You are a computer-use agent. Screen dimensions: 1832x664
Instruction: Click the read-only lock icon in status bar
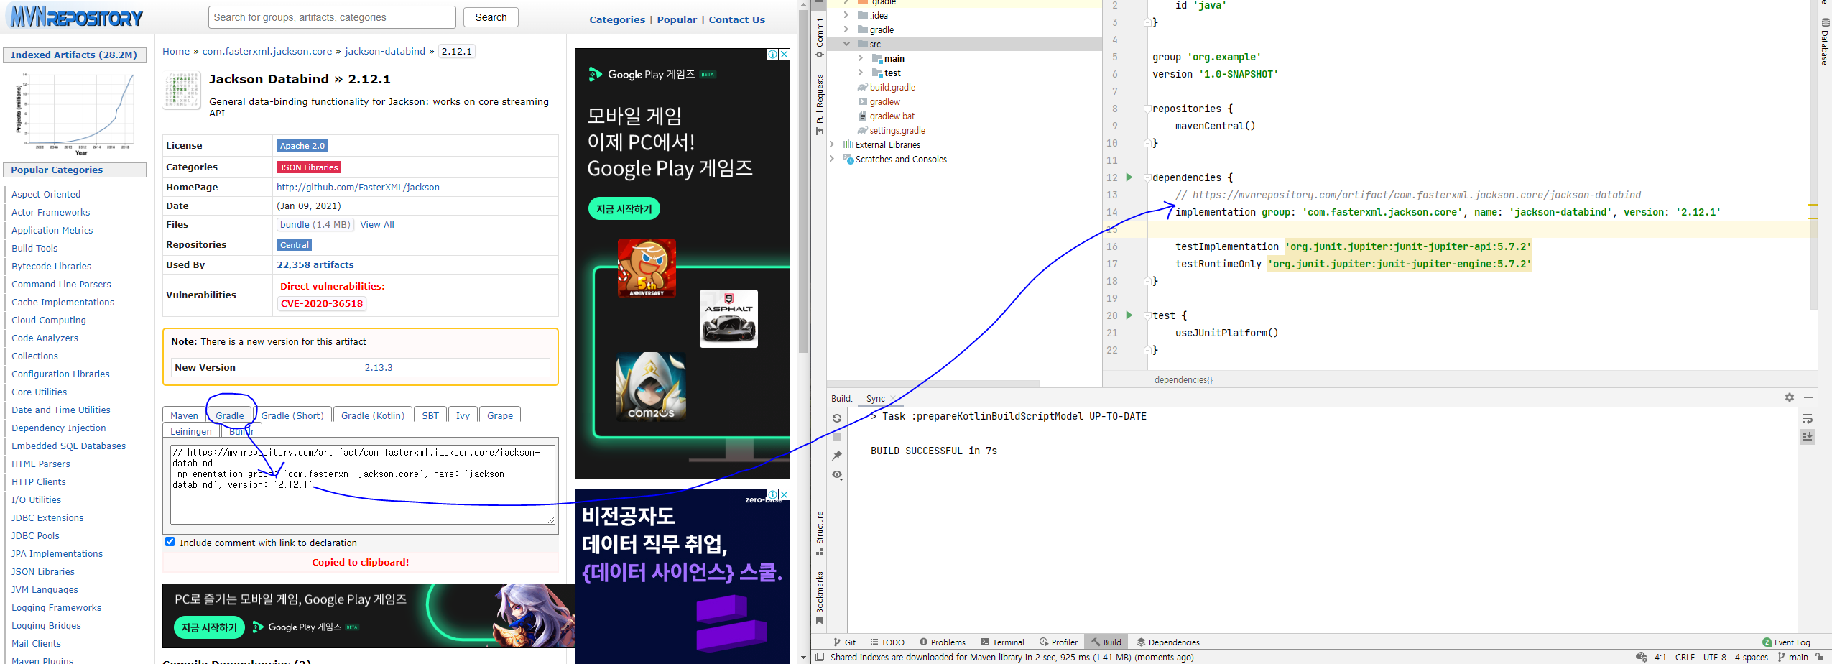[1820, 657]
